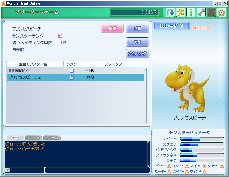Open the 成績 results button

click(x=138, y=28)
